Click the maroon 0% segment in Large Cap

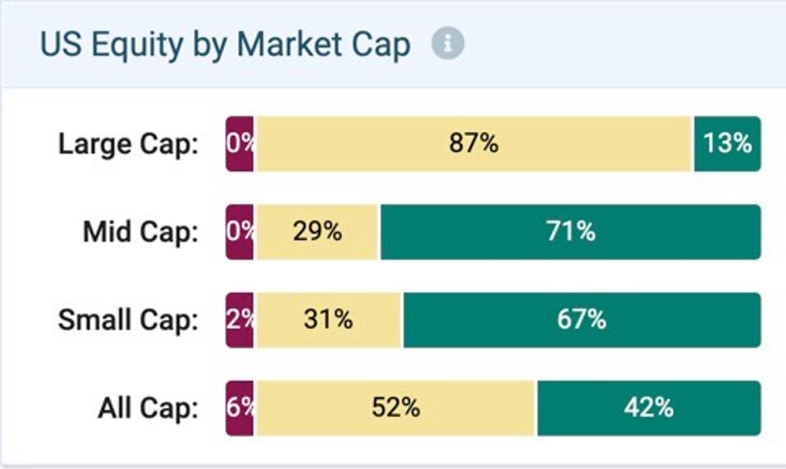coord(240,144)
